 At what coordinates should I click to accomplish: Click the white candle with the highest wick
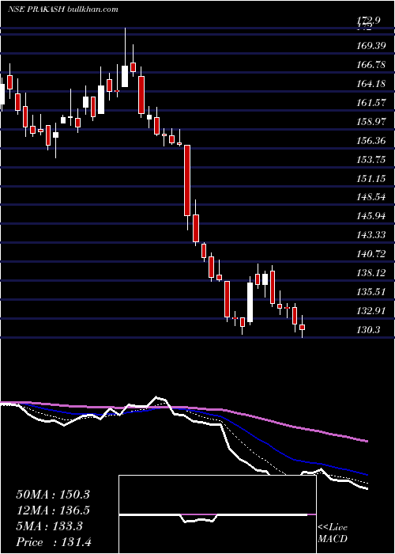click(x=125, y=76)
